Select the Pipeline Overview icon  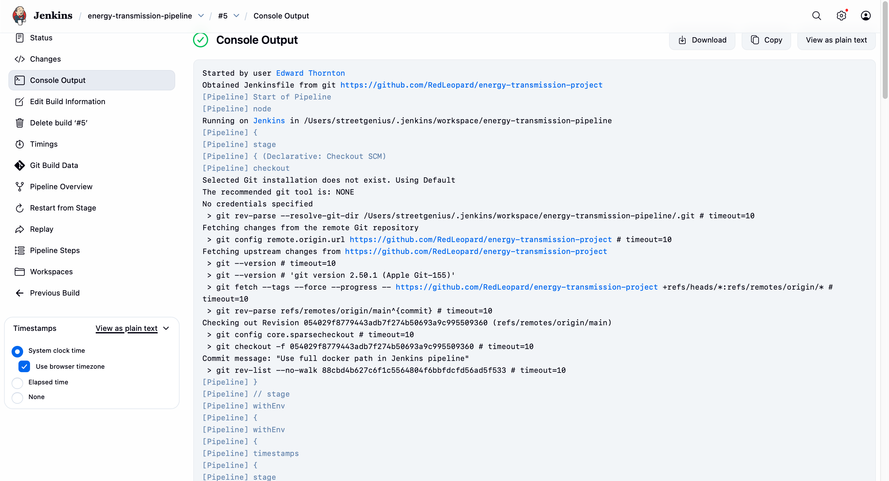pos(20,186)
